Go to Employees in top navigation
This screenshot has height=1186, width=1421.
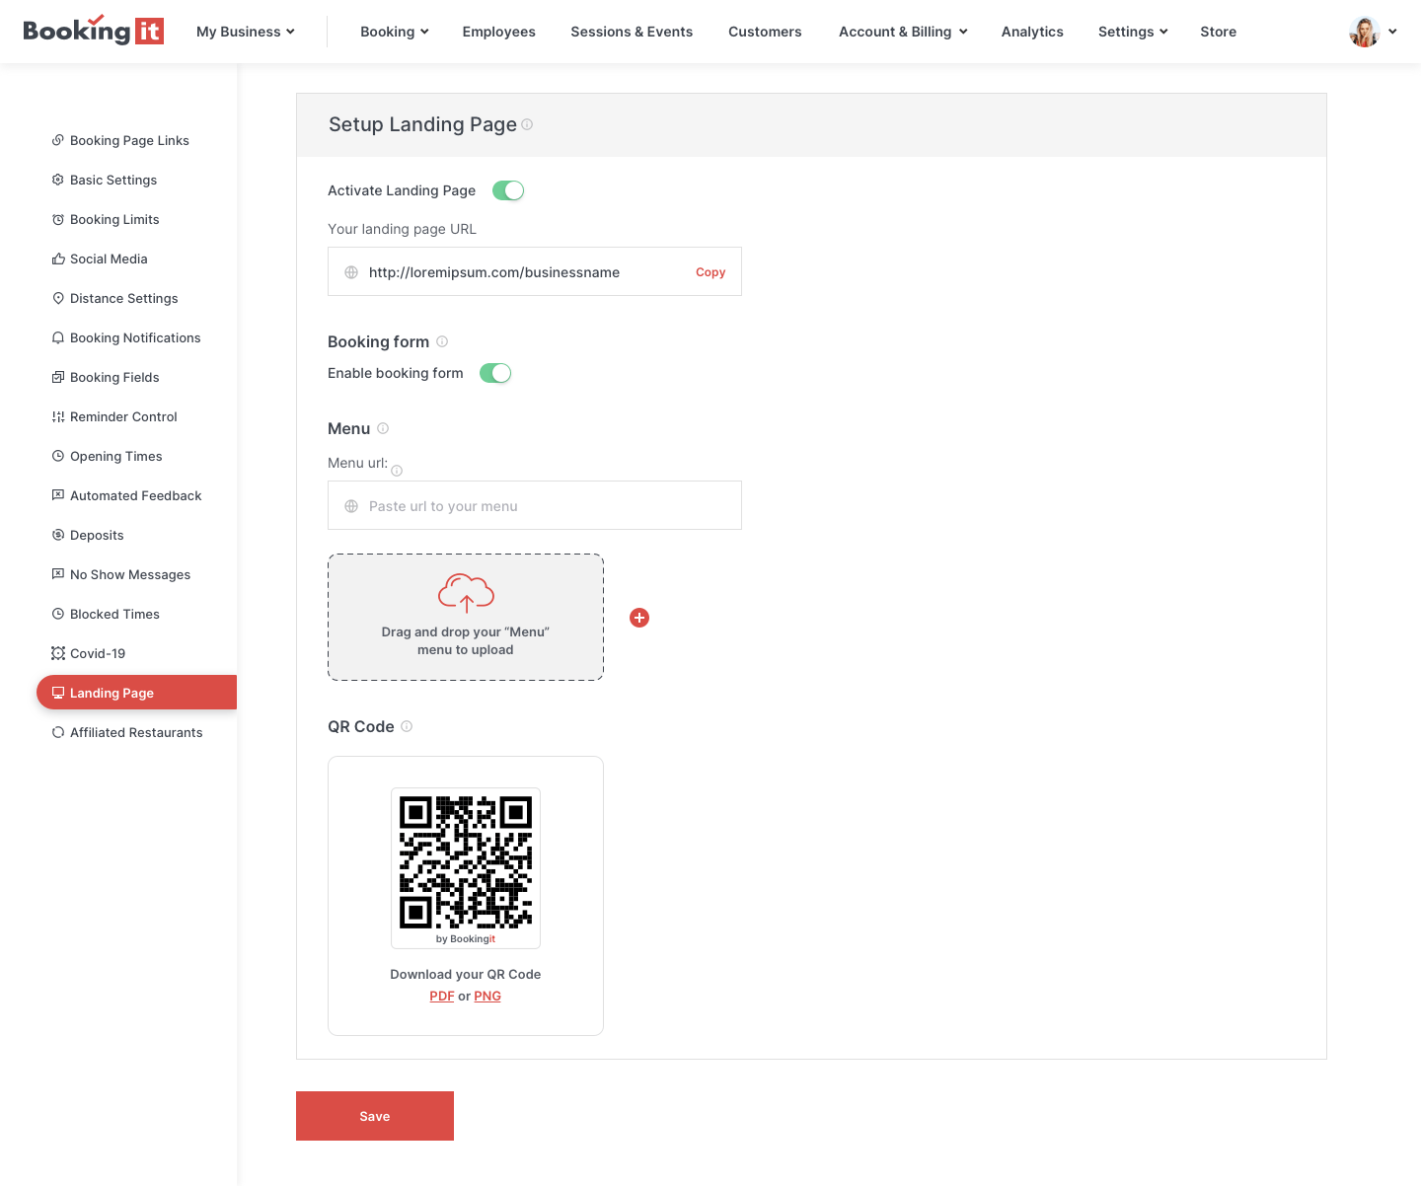coord(499,32)
